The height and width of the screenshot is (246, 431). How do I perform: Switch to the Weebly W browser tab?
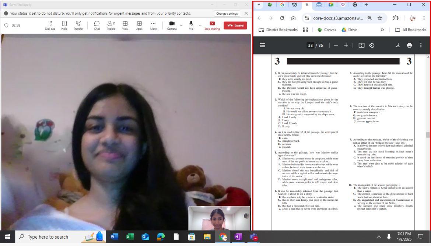click(295, 5)
